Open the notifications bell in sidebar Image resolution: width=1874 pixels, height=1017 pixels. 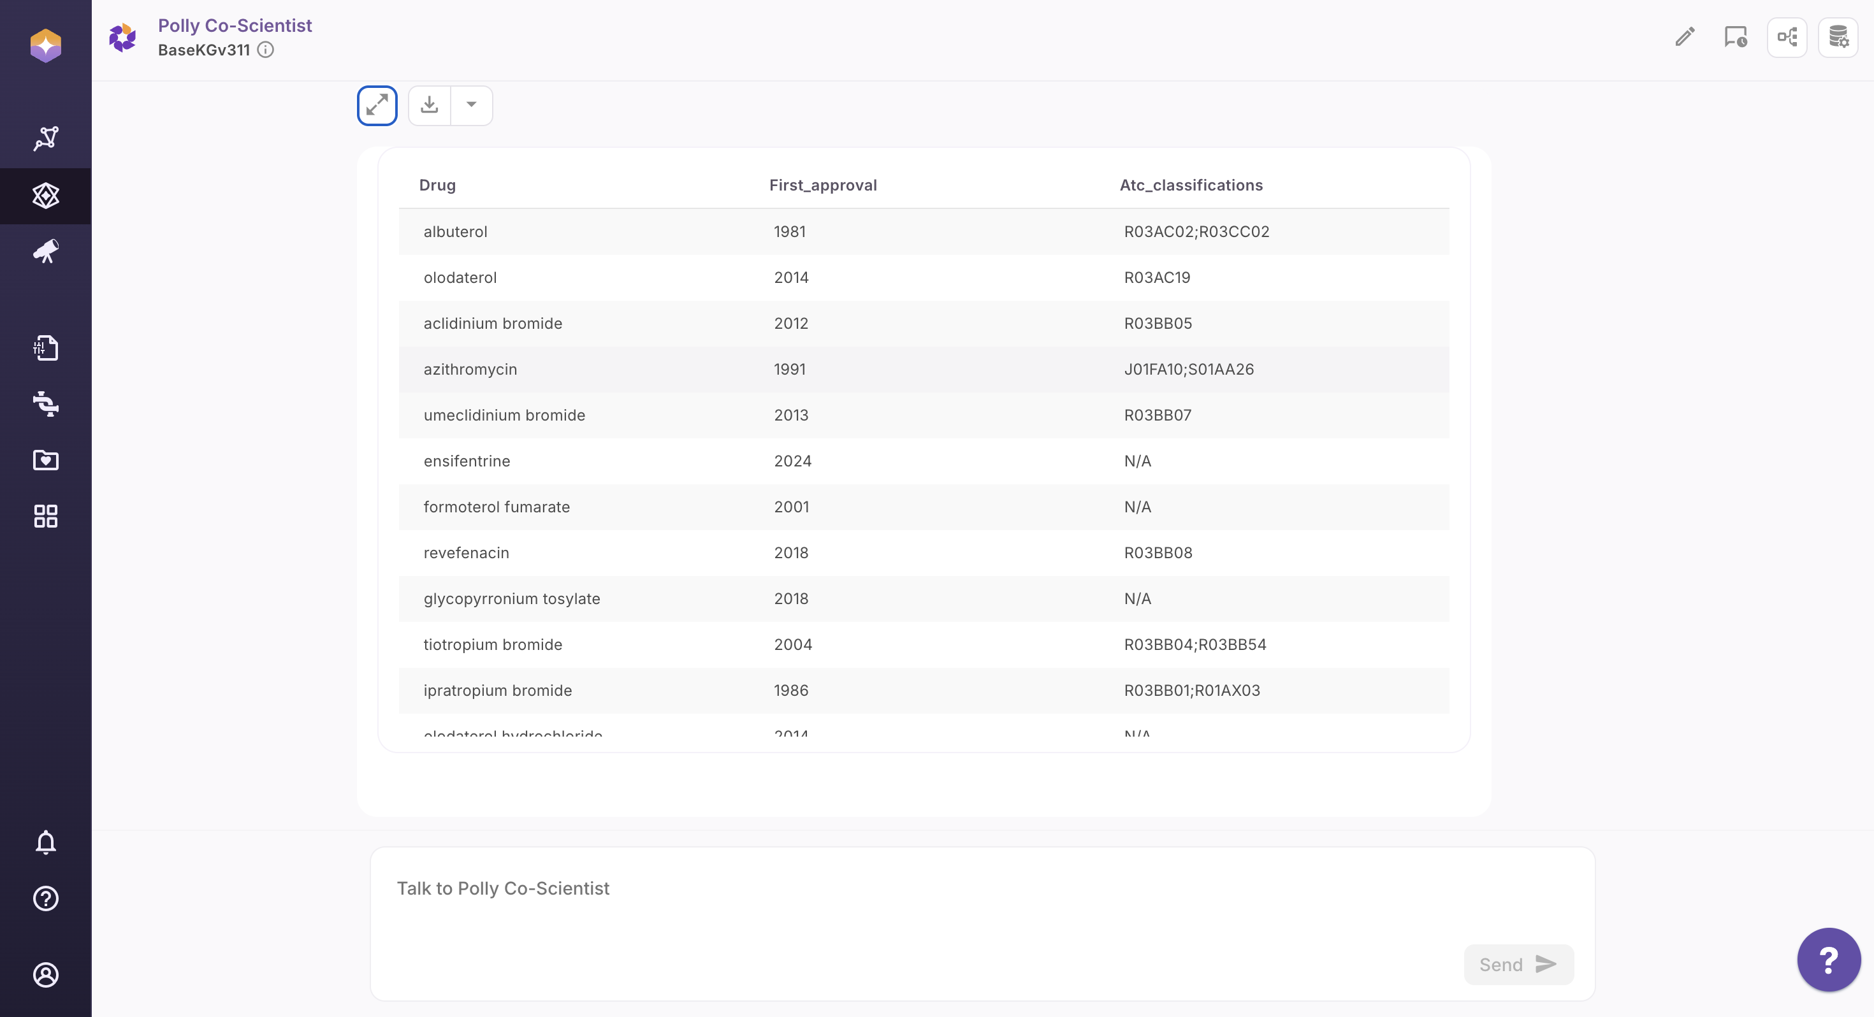click(x=45, y=842)
